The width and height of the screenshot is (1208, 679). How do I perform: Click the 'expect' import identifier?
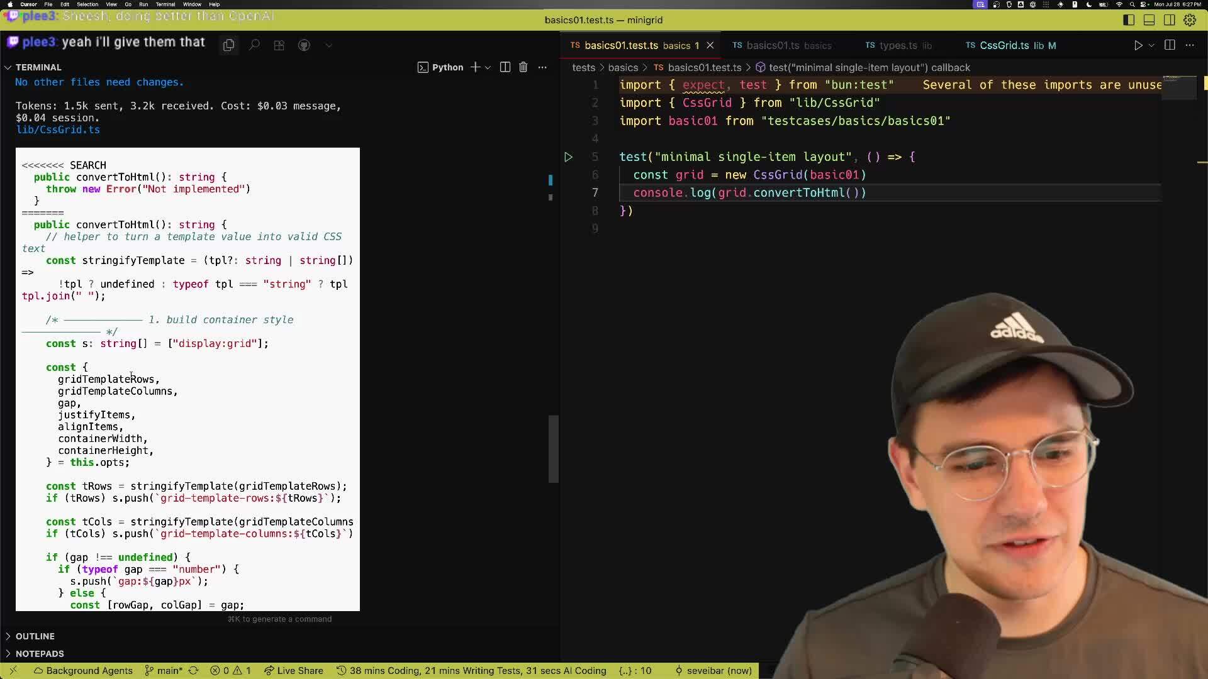703,85
